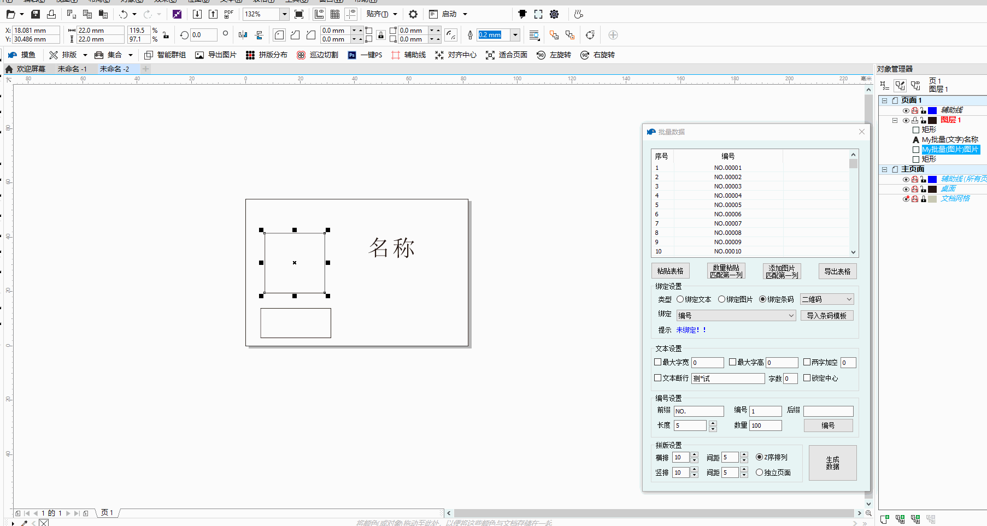Switch to the 未命名 -1 document tab
Viewport: 987px width, 526px height.
72,69
